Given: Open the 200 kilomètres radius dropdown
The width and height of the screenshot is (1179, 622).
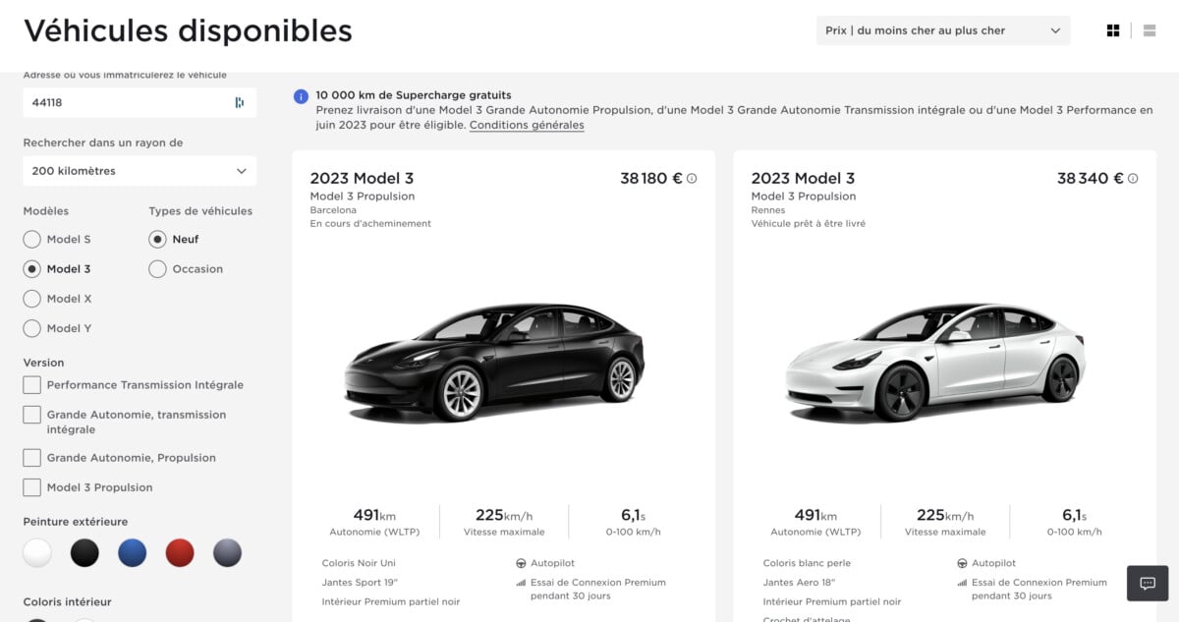Looking at the screenshot, I should click(139, 170).
